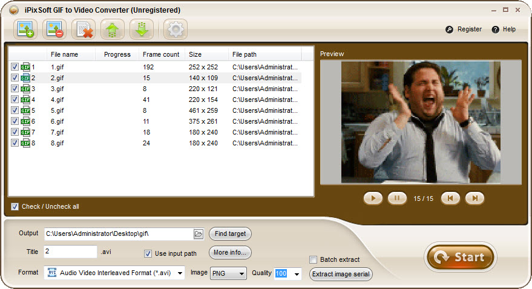Image resolution: width=532 pixels, height=289 pixels.
Task: Disable the Use input path option
Action: (148, 253)
